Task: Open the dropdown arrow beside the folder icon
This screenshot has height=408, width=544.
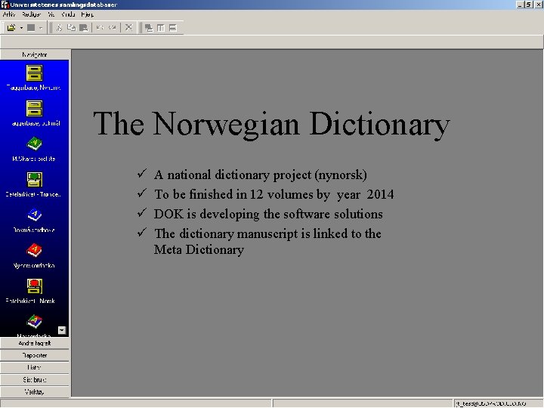Action: 21,28
